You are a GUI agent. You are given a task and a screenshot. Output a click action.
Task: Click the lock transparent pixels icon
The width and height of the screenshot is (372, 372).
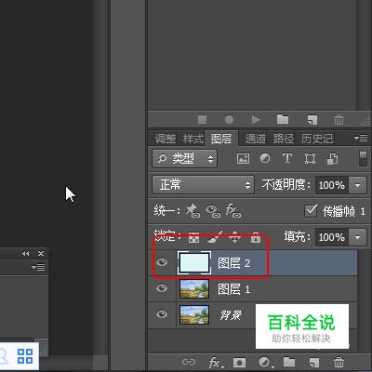pyautogui.click(x=194, y=238)
